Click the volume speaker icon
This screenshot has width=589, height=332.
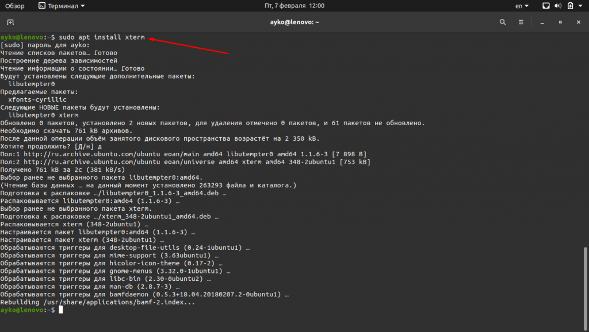559,6
